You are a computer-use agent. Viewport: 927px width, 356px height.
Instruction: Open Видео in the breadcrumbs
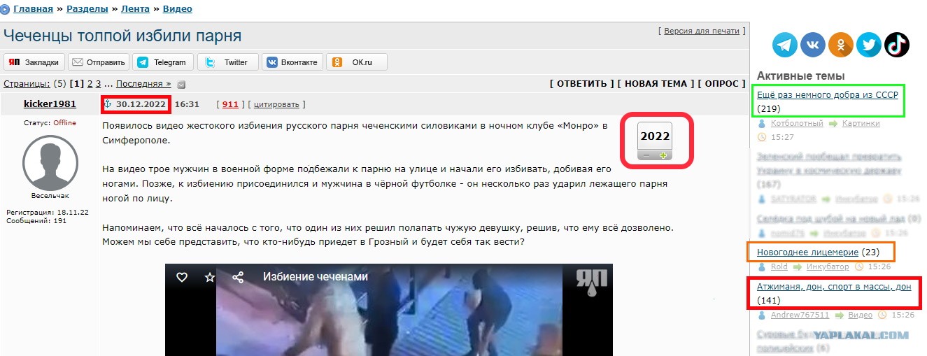point(177,9)
